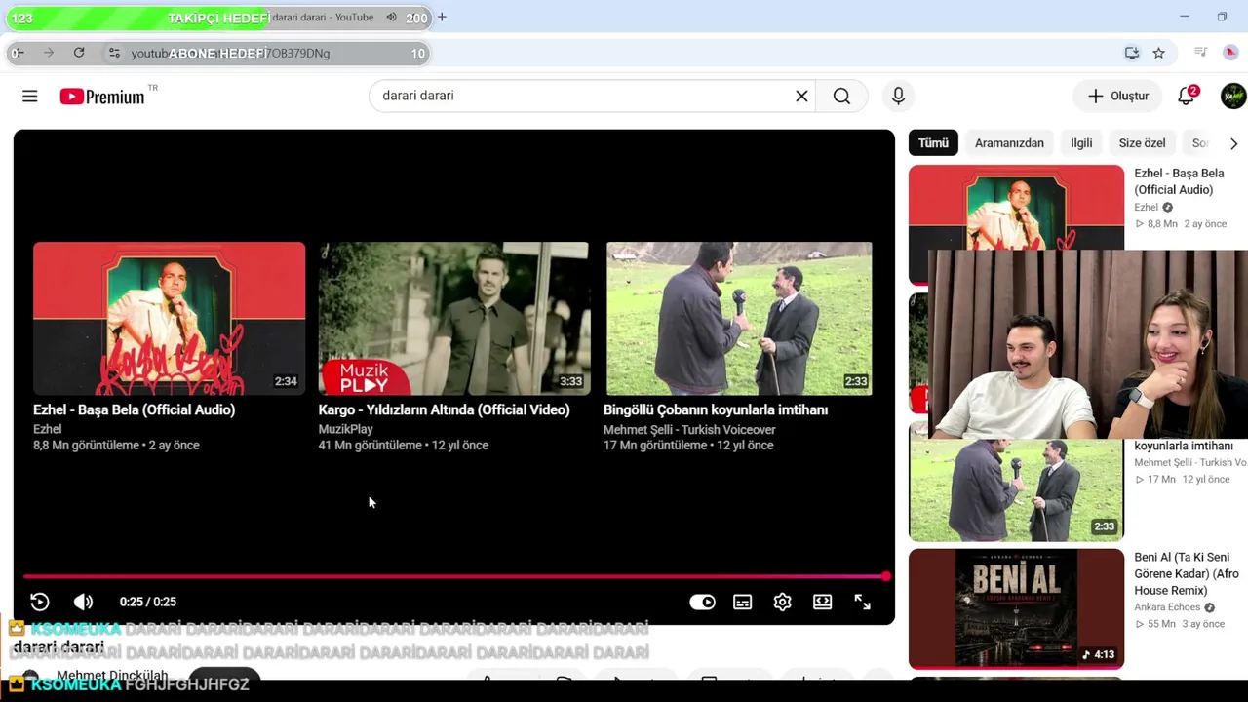
Task: Switch to the darari darari YouTube browser tab
Action: (323, 17)
